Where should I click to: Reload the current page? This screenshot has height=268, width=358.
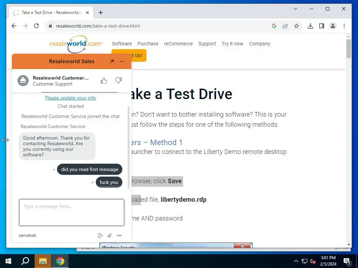[x=36, y=26]
